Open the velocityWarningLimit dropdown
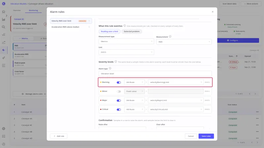This screenshot has width=264, height=148. coord(176,82)
